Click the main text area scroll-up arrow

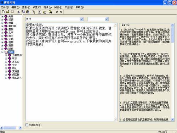coord(115,25)
